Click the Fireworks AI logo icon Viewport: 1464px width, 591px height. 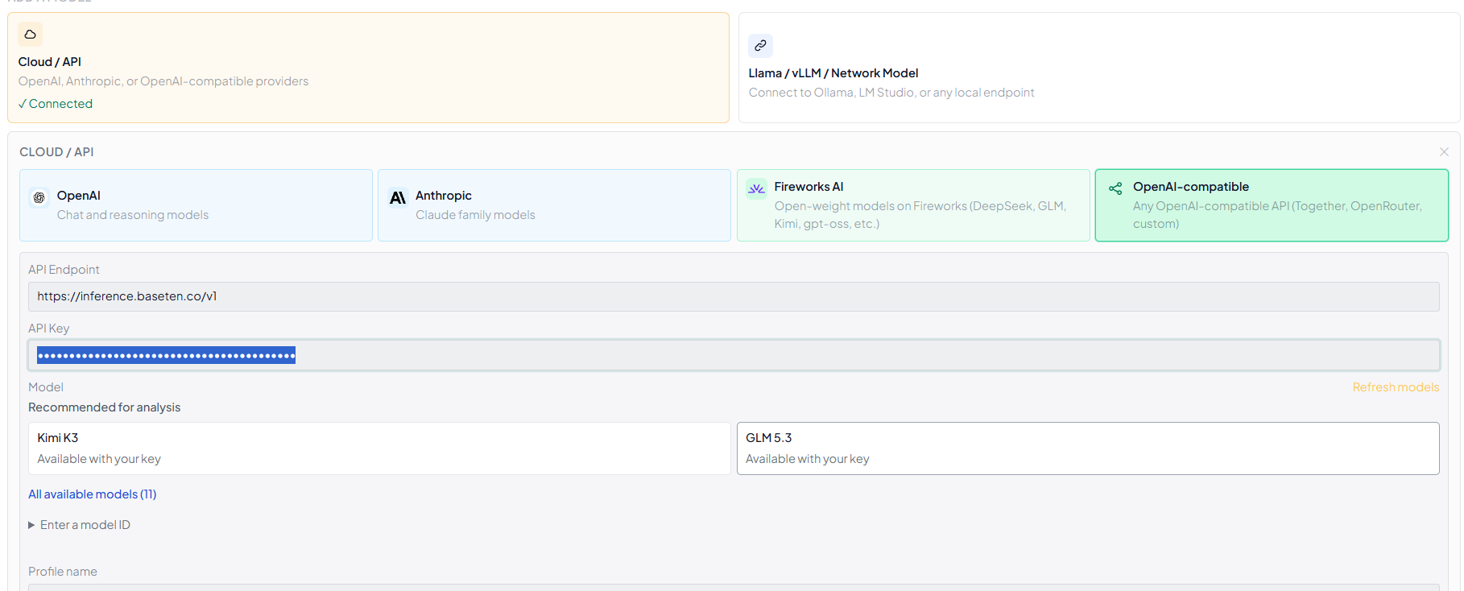point(756,188)
